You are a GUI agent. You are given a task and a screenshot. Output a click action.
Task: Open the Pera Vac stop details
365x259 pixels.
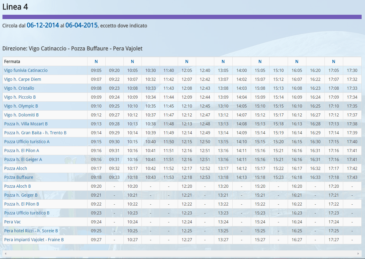(12, 222)
